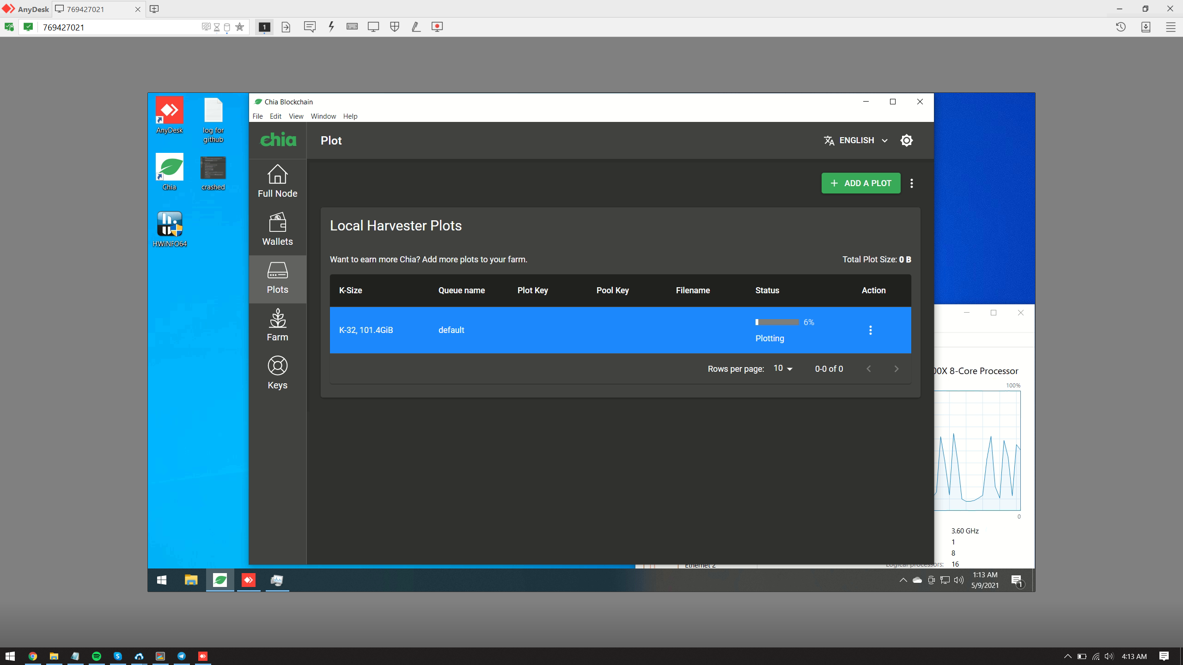
Task: Click the AnyDesk desktop shortcut on remote
Action: point(169,115)
